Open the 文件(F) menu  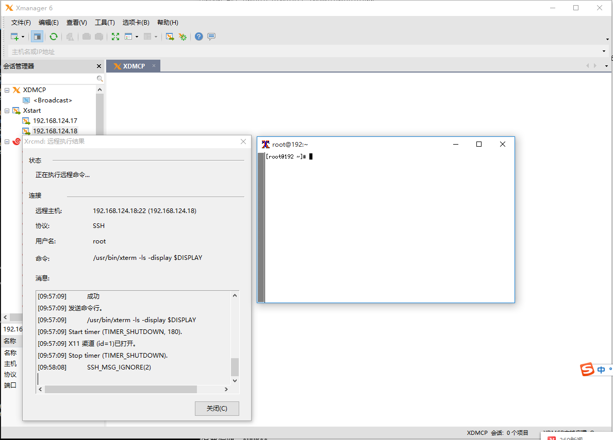pos(21,23)
